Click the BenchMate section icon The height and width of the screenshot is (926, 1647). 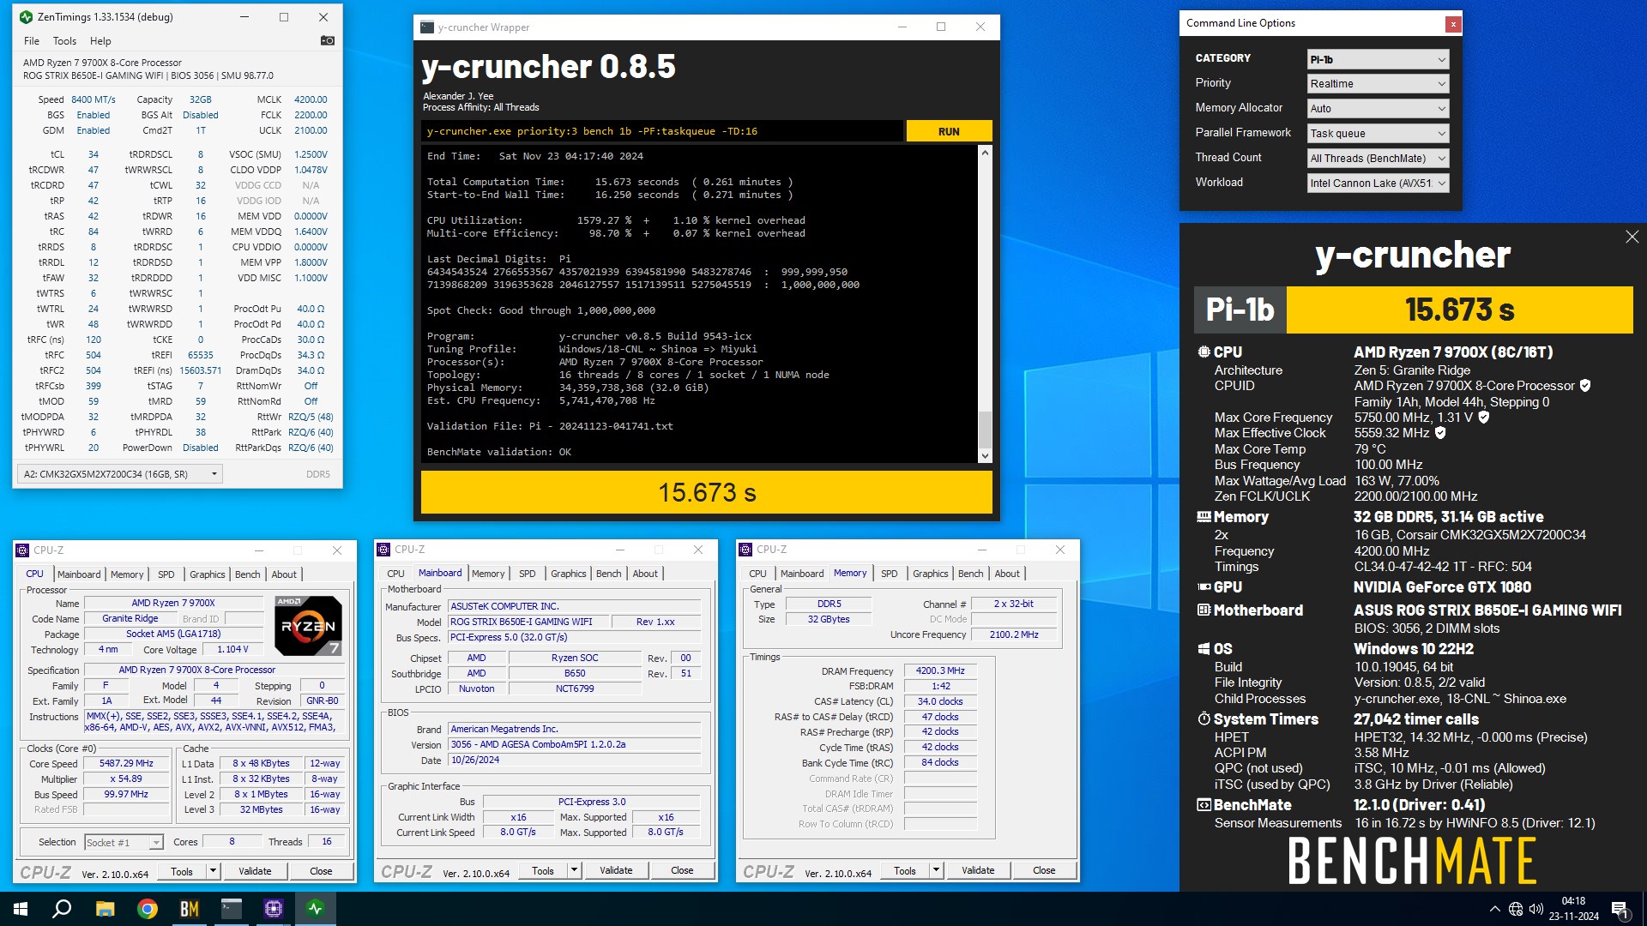[1204, 805]
